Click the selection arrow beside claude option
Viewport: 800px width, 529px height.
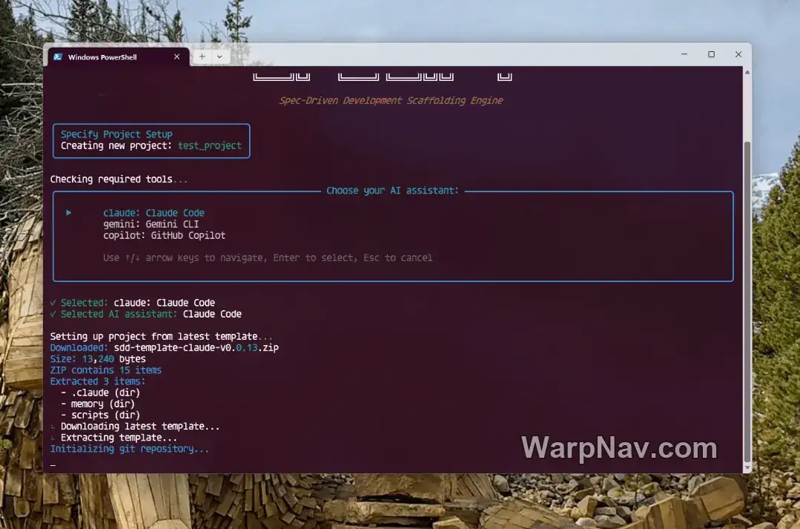[69, 212]
